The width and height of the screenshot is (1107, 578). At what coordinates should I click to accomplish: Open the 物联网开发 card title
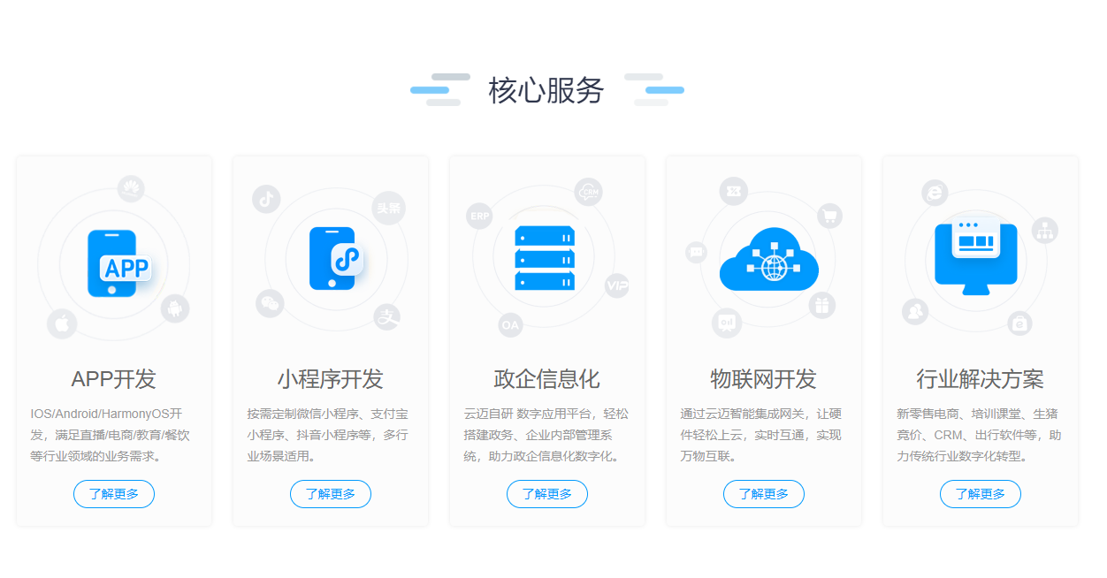764,379
